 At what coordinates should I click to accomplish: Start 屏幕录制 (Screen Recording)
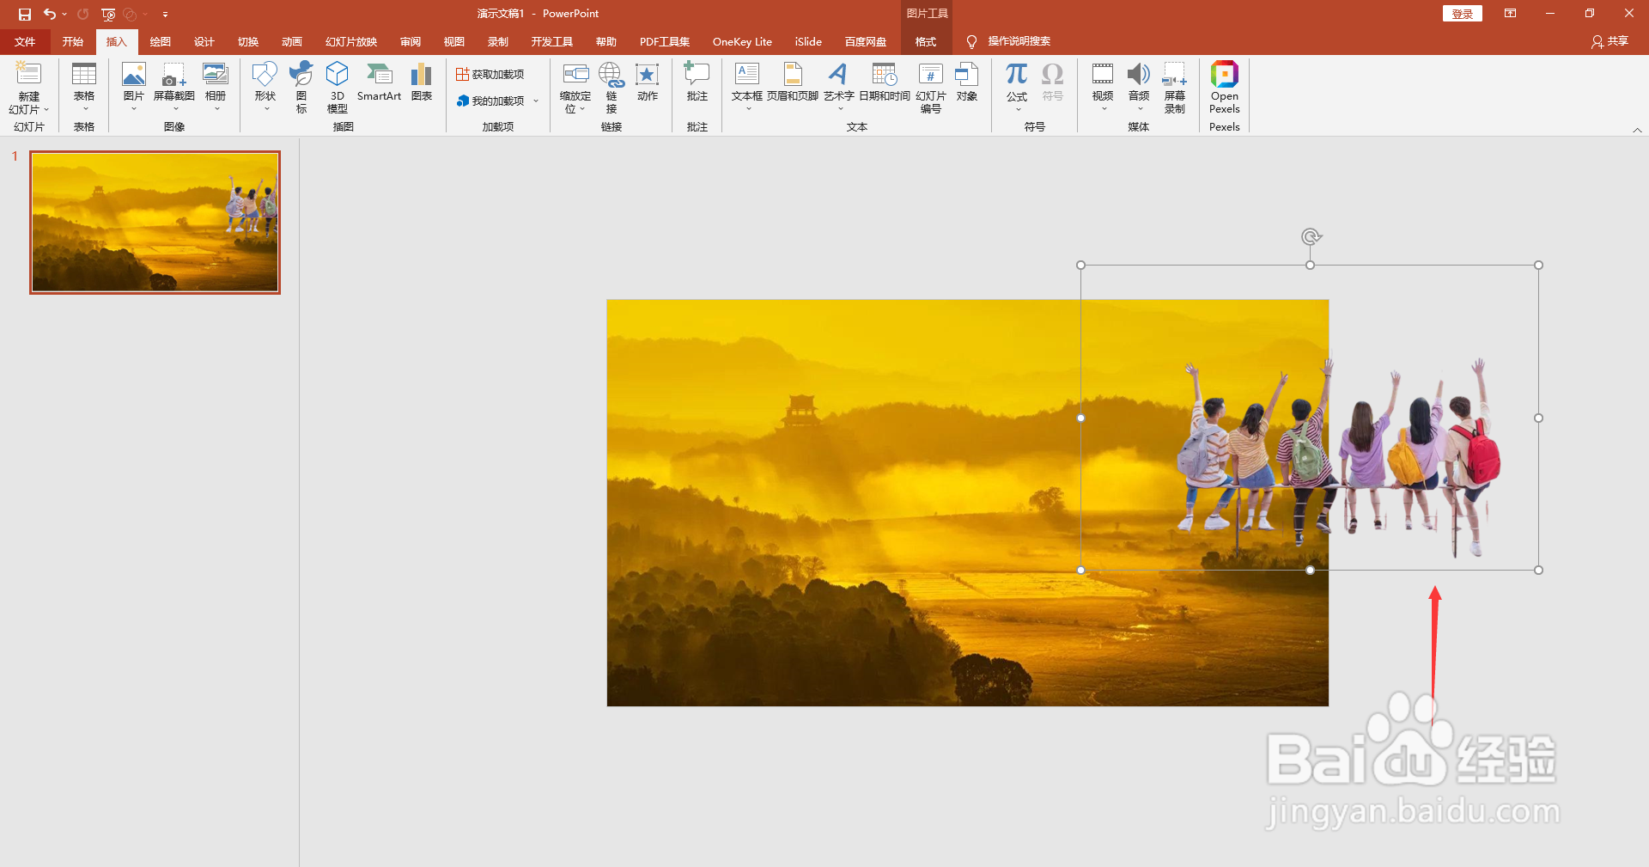coord(1175,88)
